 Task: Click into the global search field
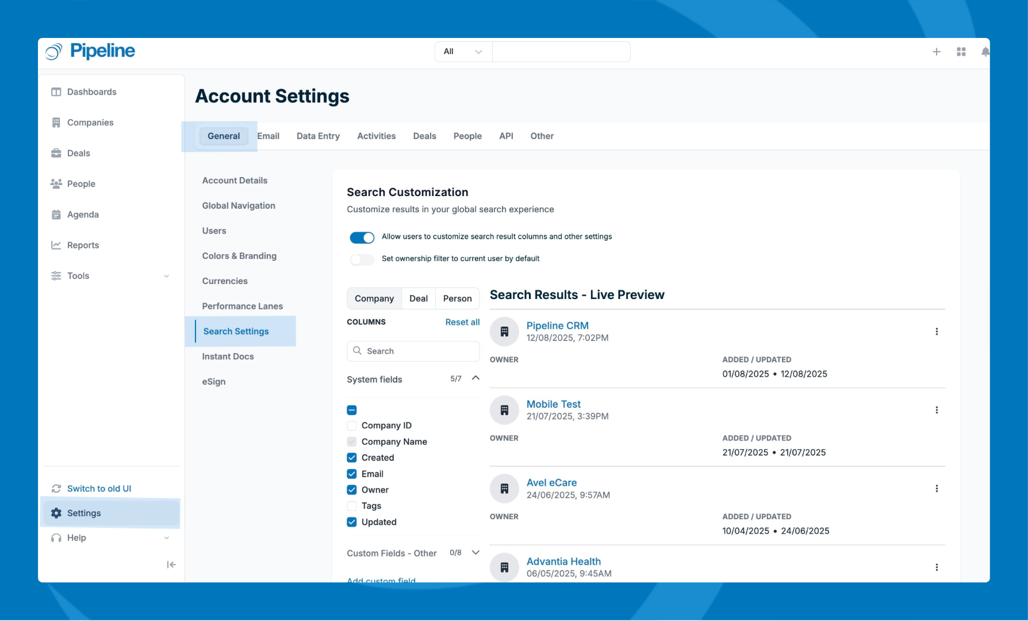pos(561,52)
